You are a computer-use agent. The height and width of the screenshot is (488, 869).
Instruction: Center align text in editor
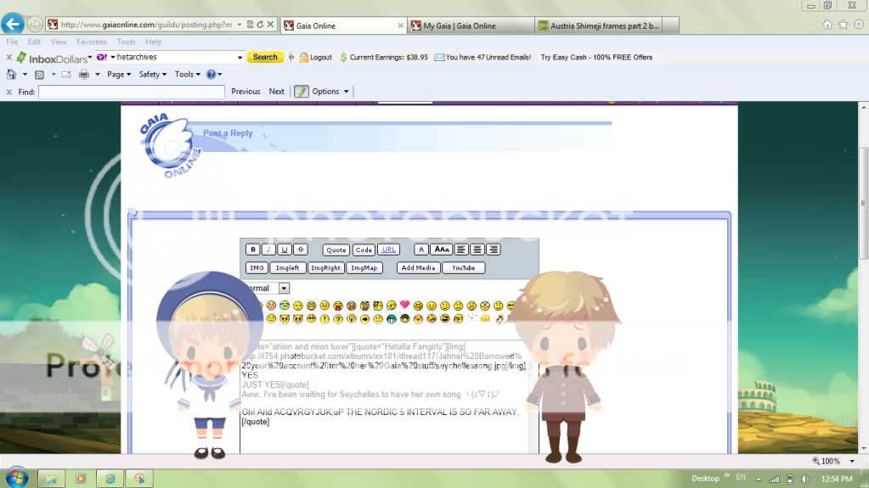coord(477,250)
